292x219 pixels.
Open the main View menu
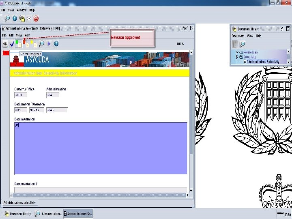click(11, 10)
